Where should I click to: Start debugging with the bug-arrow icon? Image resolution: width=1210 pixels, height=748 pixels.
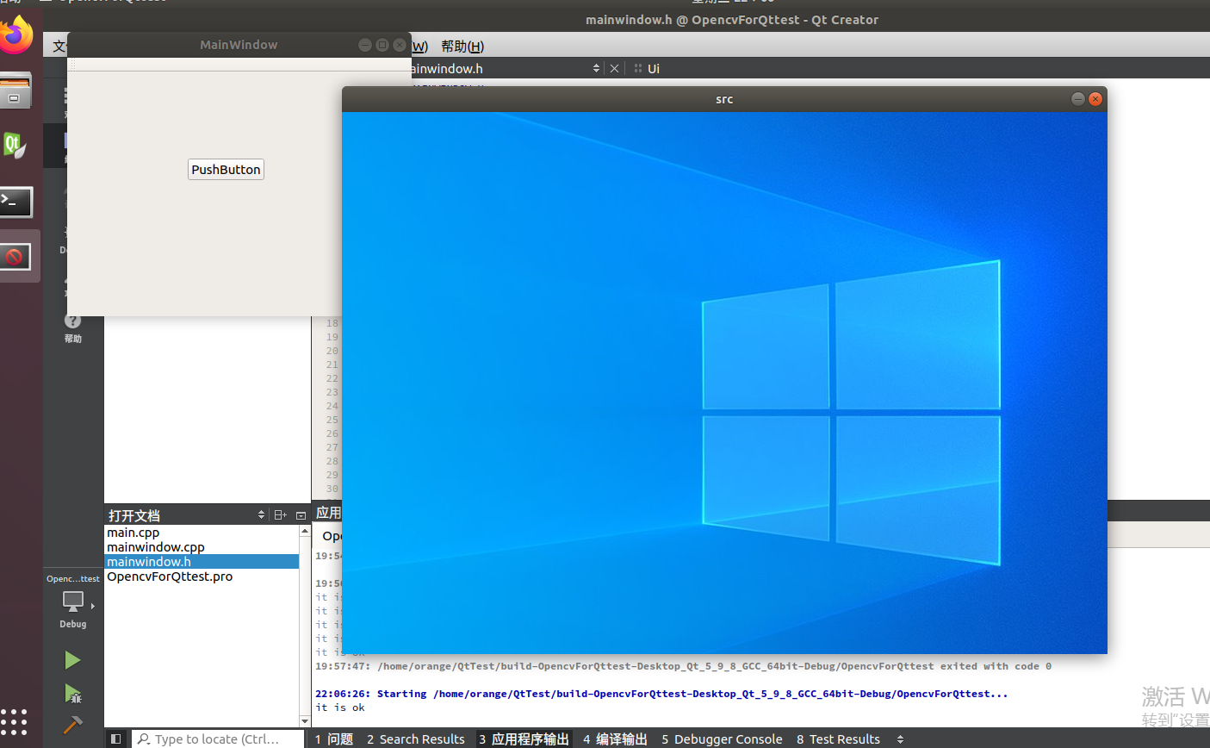(x=72, y=694)
